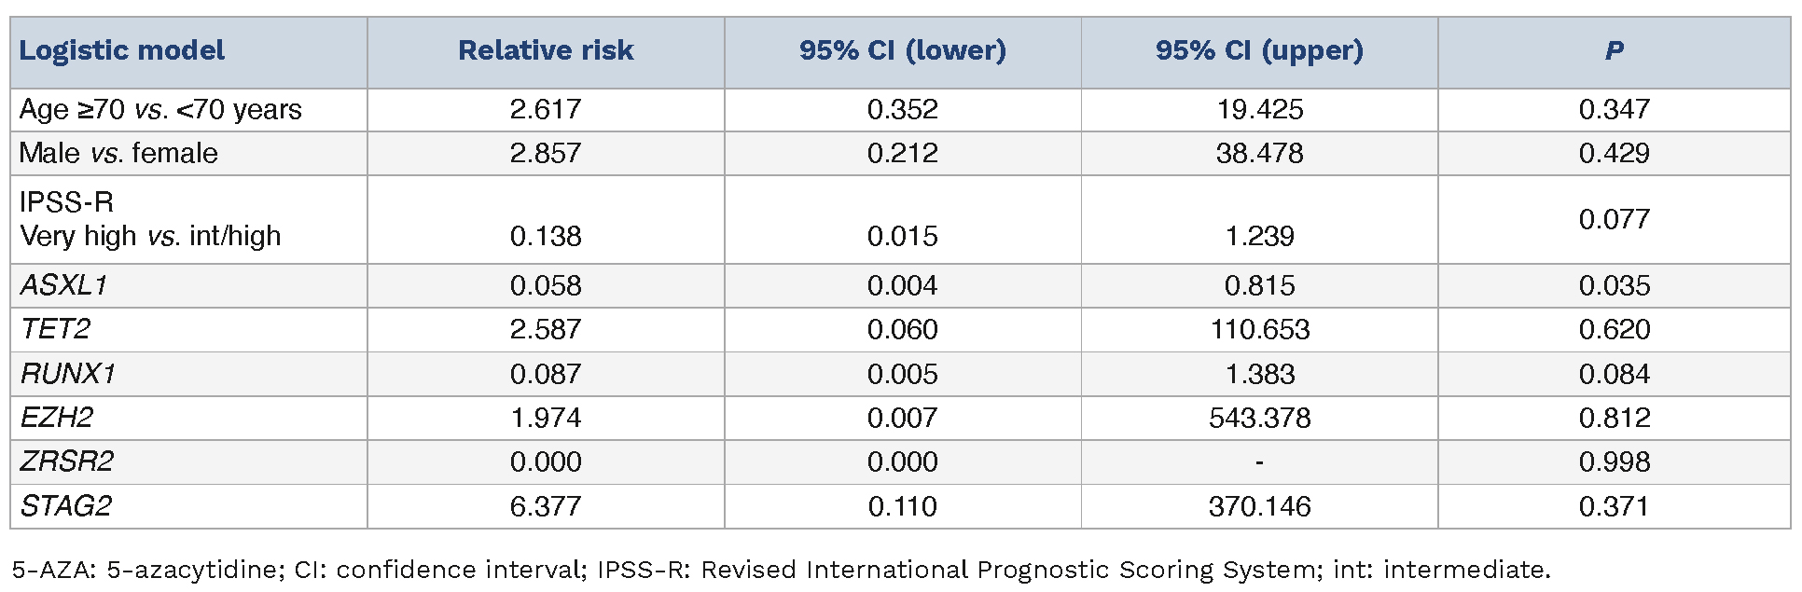Click the "Age ≥70 vs. <70 years" row label
This screenshot has width=1802, height=592.
[x=160, y=110]
